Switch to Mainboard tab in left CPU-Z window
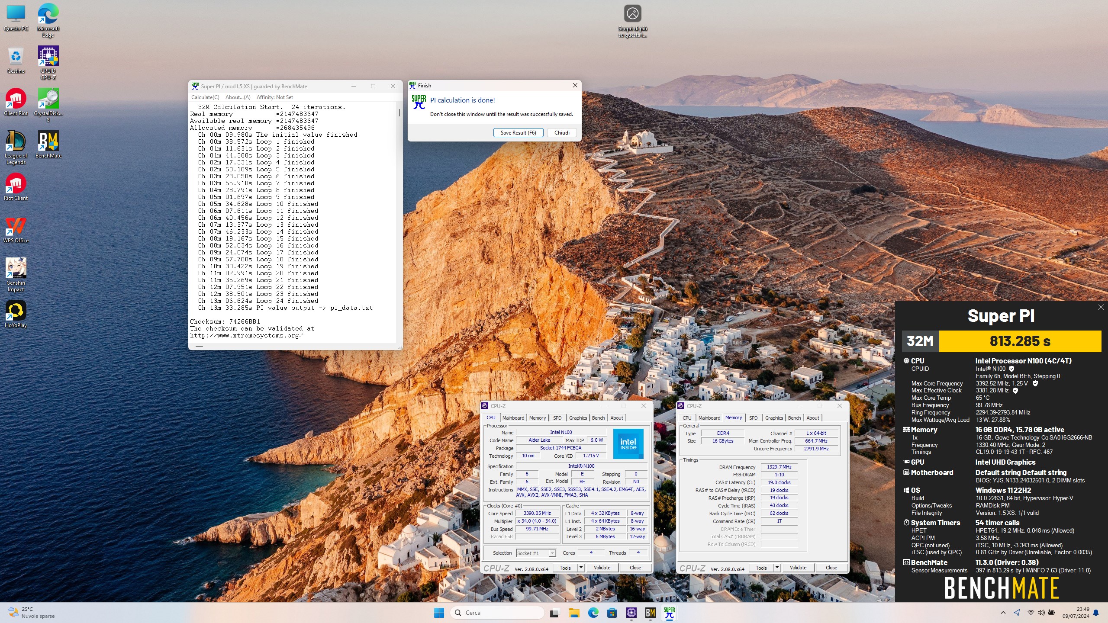The image size is (1108, 623). pos(513,418)
